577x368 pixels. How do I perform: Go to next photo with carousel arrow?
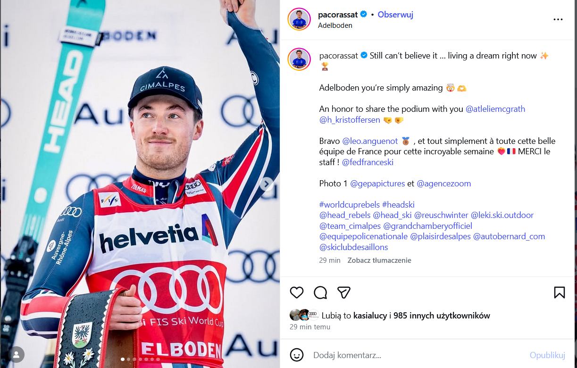tap(267, 184)
